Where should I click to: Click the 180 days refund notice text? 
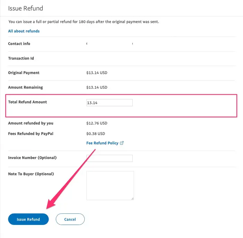[84, 21]
